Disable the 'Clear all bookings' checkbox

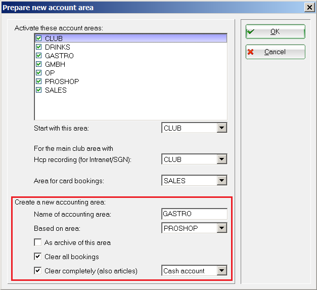tap(38, 257)
